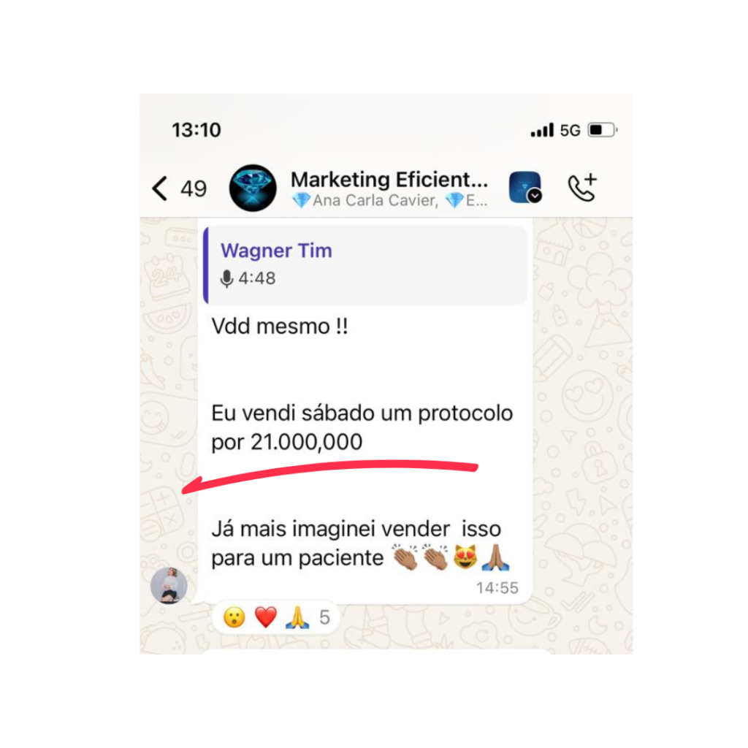Open the reaction count 5
This screenshot has width=748, height=748.
point(325,618)
